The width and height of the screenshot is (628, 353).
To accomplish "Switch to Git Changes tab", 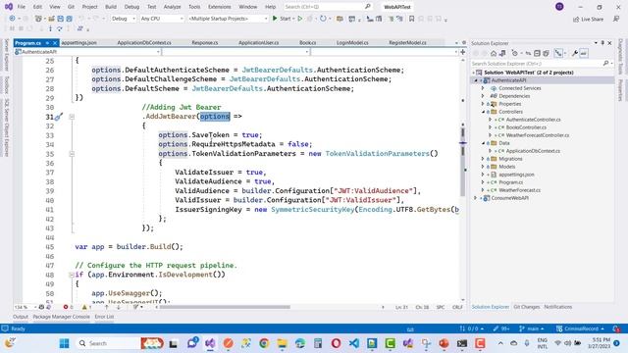I will [527, 307].
